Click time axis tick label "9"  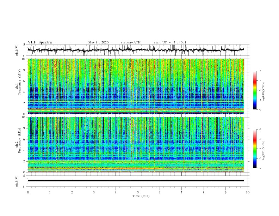tap(225, 192)
